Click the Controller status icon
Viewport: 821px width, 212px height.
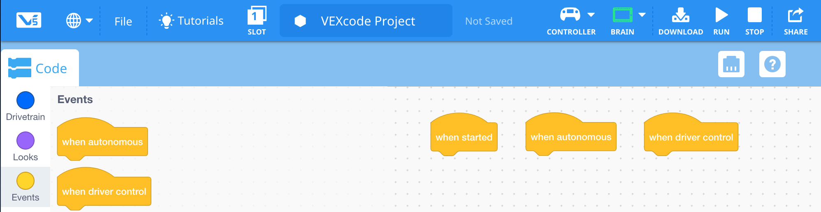click(570, 16)
